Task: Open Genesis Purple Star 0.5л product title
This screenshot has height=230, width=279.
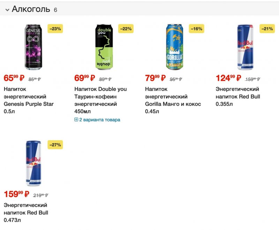Action: (x=29, y=100)
